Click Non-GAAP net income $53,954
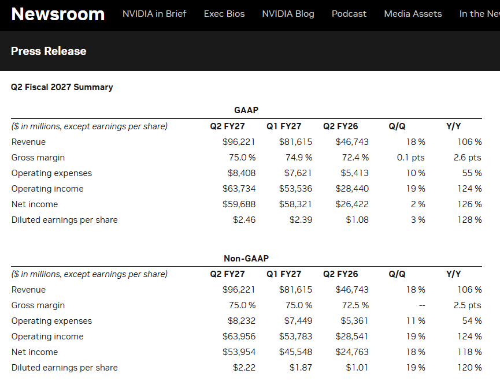 (239, 352)
